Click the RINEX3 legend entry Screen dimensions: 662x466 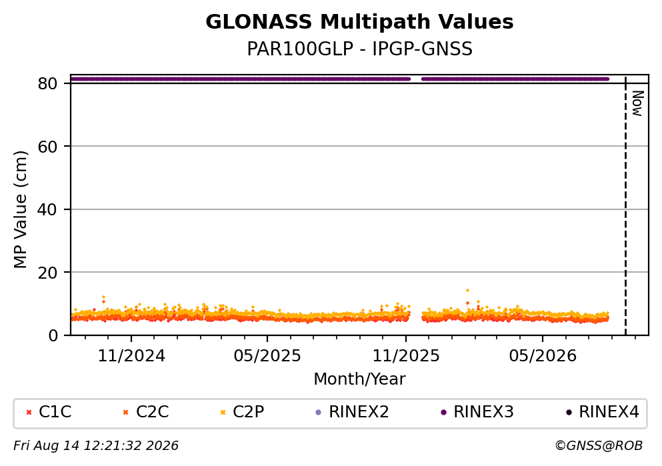pos(477,412)
